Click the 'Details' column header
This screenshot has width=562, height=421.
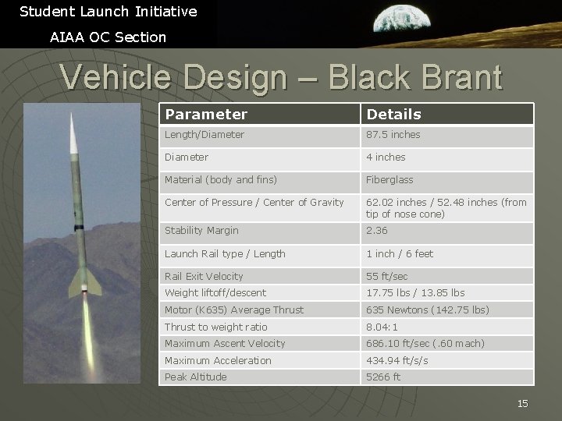[447, 114]
